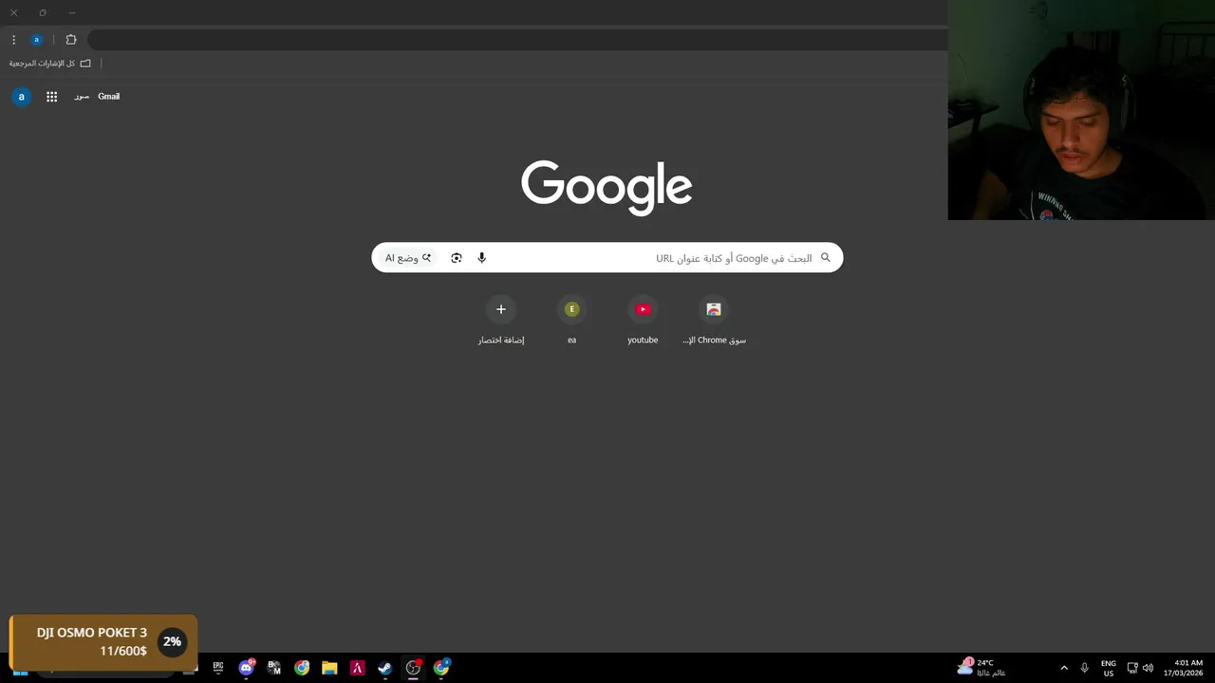Open the volume speaker icon
The height and width of the screenshot is (683, 1215).
1148,668
